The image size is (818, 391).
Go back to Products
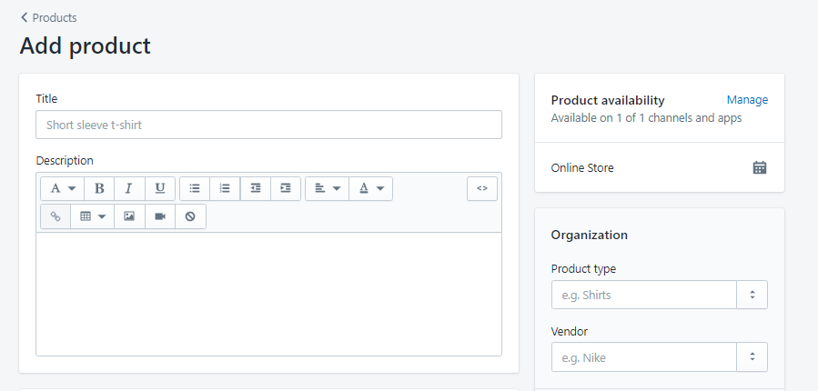48,17
